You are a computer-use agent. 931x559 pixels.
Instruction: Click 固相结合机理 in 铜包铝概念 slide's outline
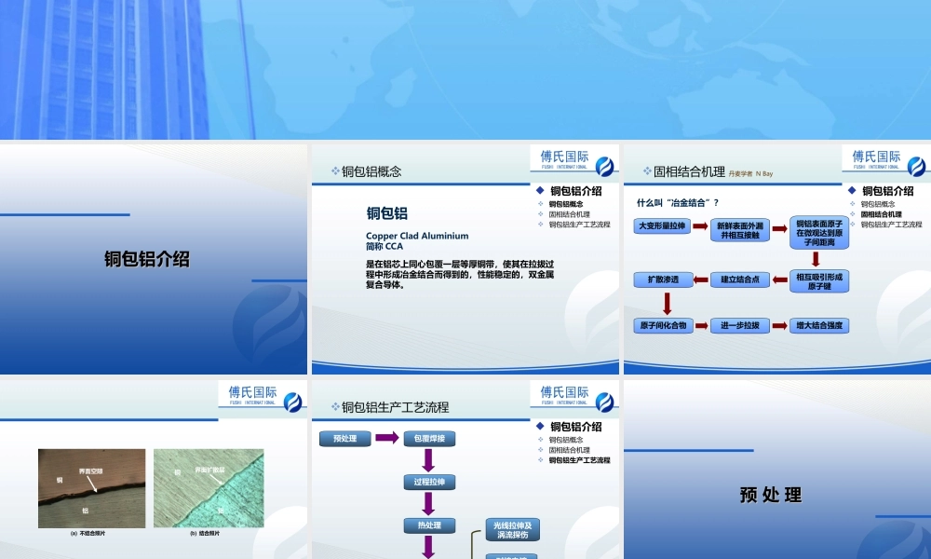(x=570, y=214)
